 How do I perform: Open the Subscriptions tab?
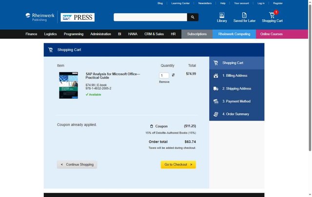pyautogui.click(x=197, y=34)
